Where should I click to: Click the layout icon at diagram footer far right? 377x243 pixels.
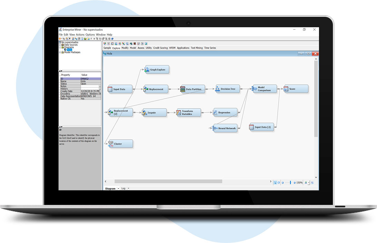312,183
